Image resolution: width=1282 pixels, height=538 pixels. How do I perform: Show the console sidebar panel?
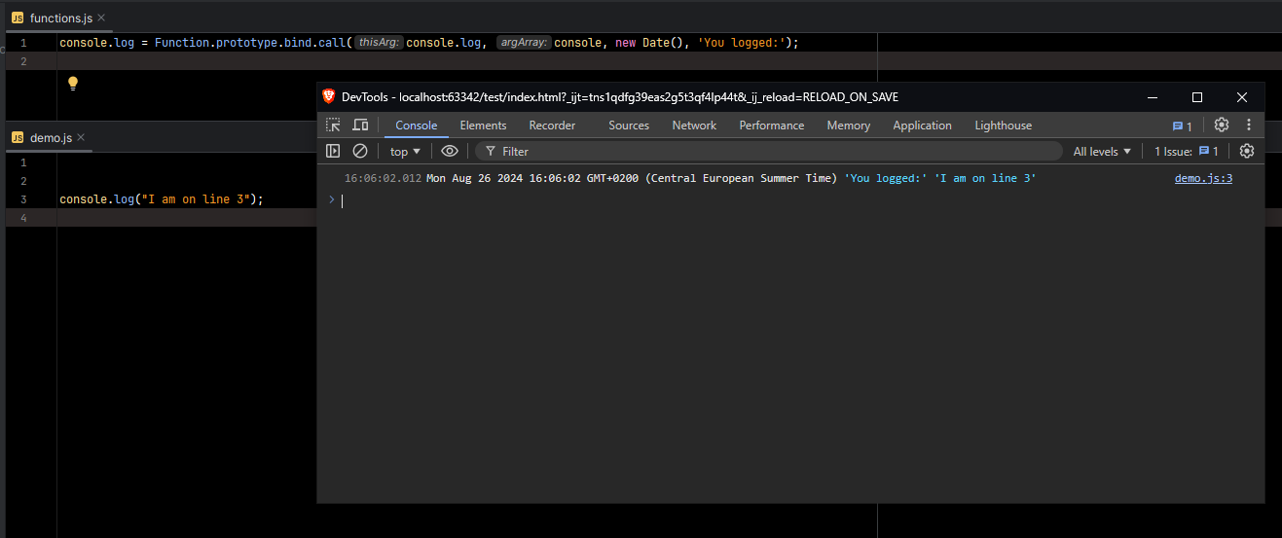pyautogui.click(x=333, y=151)
